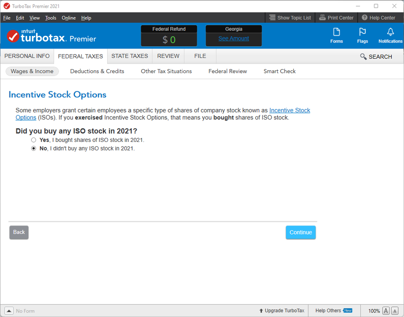Select the Wages & Income section
Viewport: 404px width, 317px height.
[x=32, y=71]
